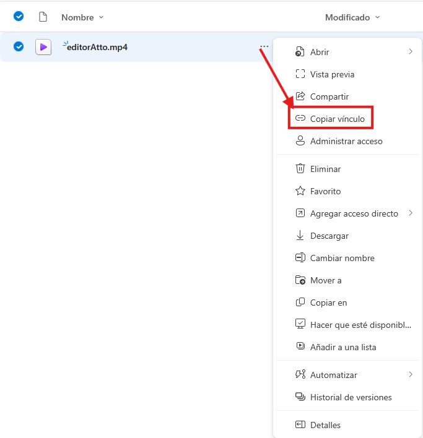Click the Compartir share icon
The width and height of the screenshot is (423, 438).
(300, 97)
